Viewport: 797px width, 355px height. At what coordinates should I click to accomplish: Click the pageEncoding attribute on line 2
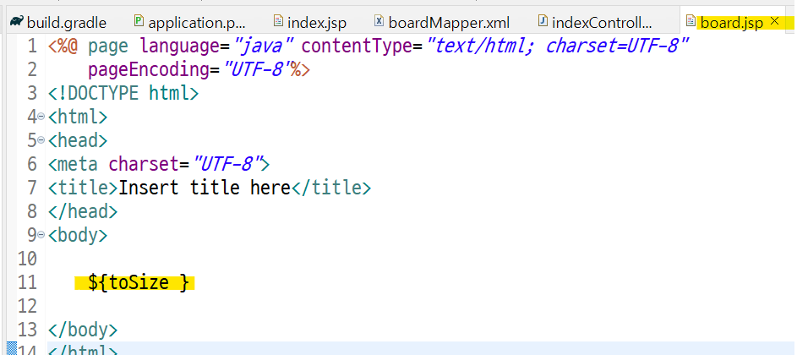point(149,69)
